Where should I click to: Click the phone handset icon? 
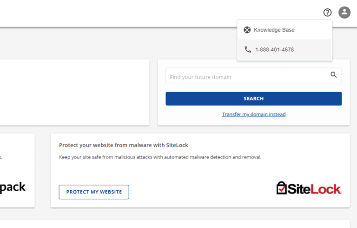click(248, 49)
